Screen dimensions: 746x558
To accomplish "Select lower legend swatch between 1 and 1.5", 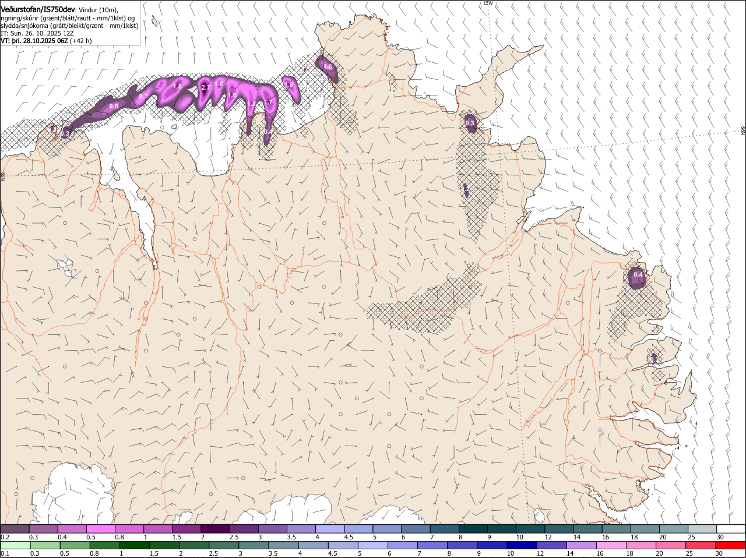I will coord(134,545).
